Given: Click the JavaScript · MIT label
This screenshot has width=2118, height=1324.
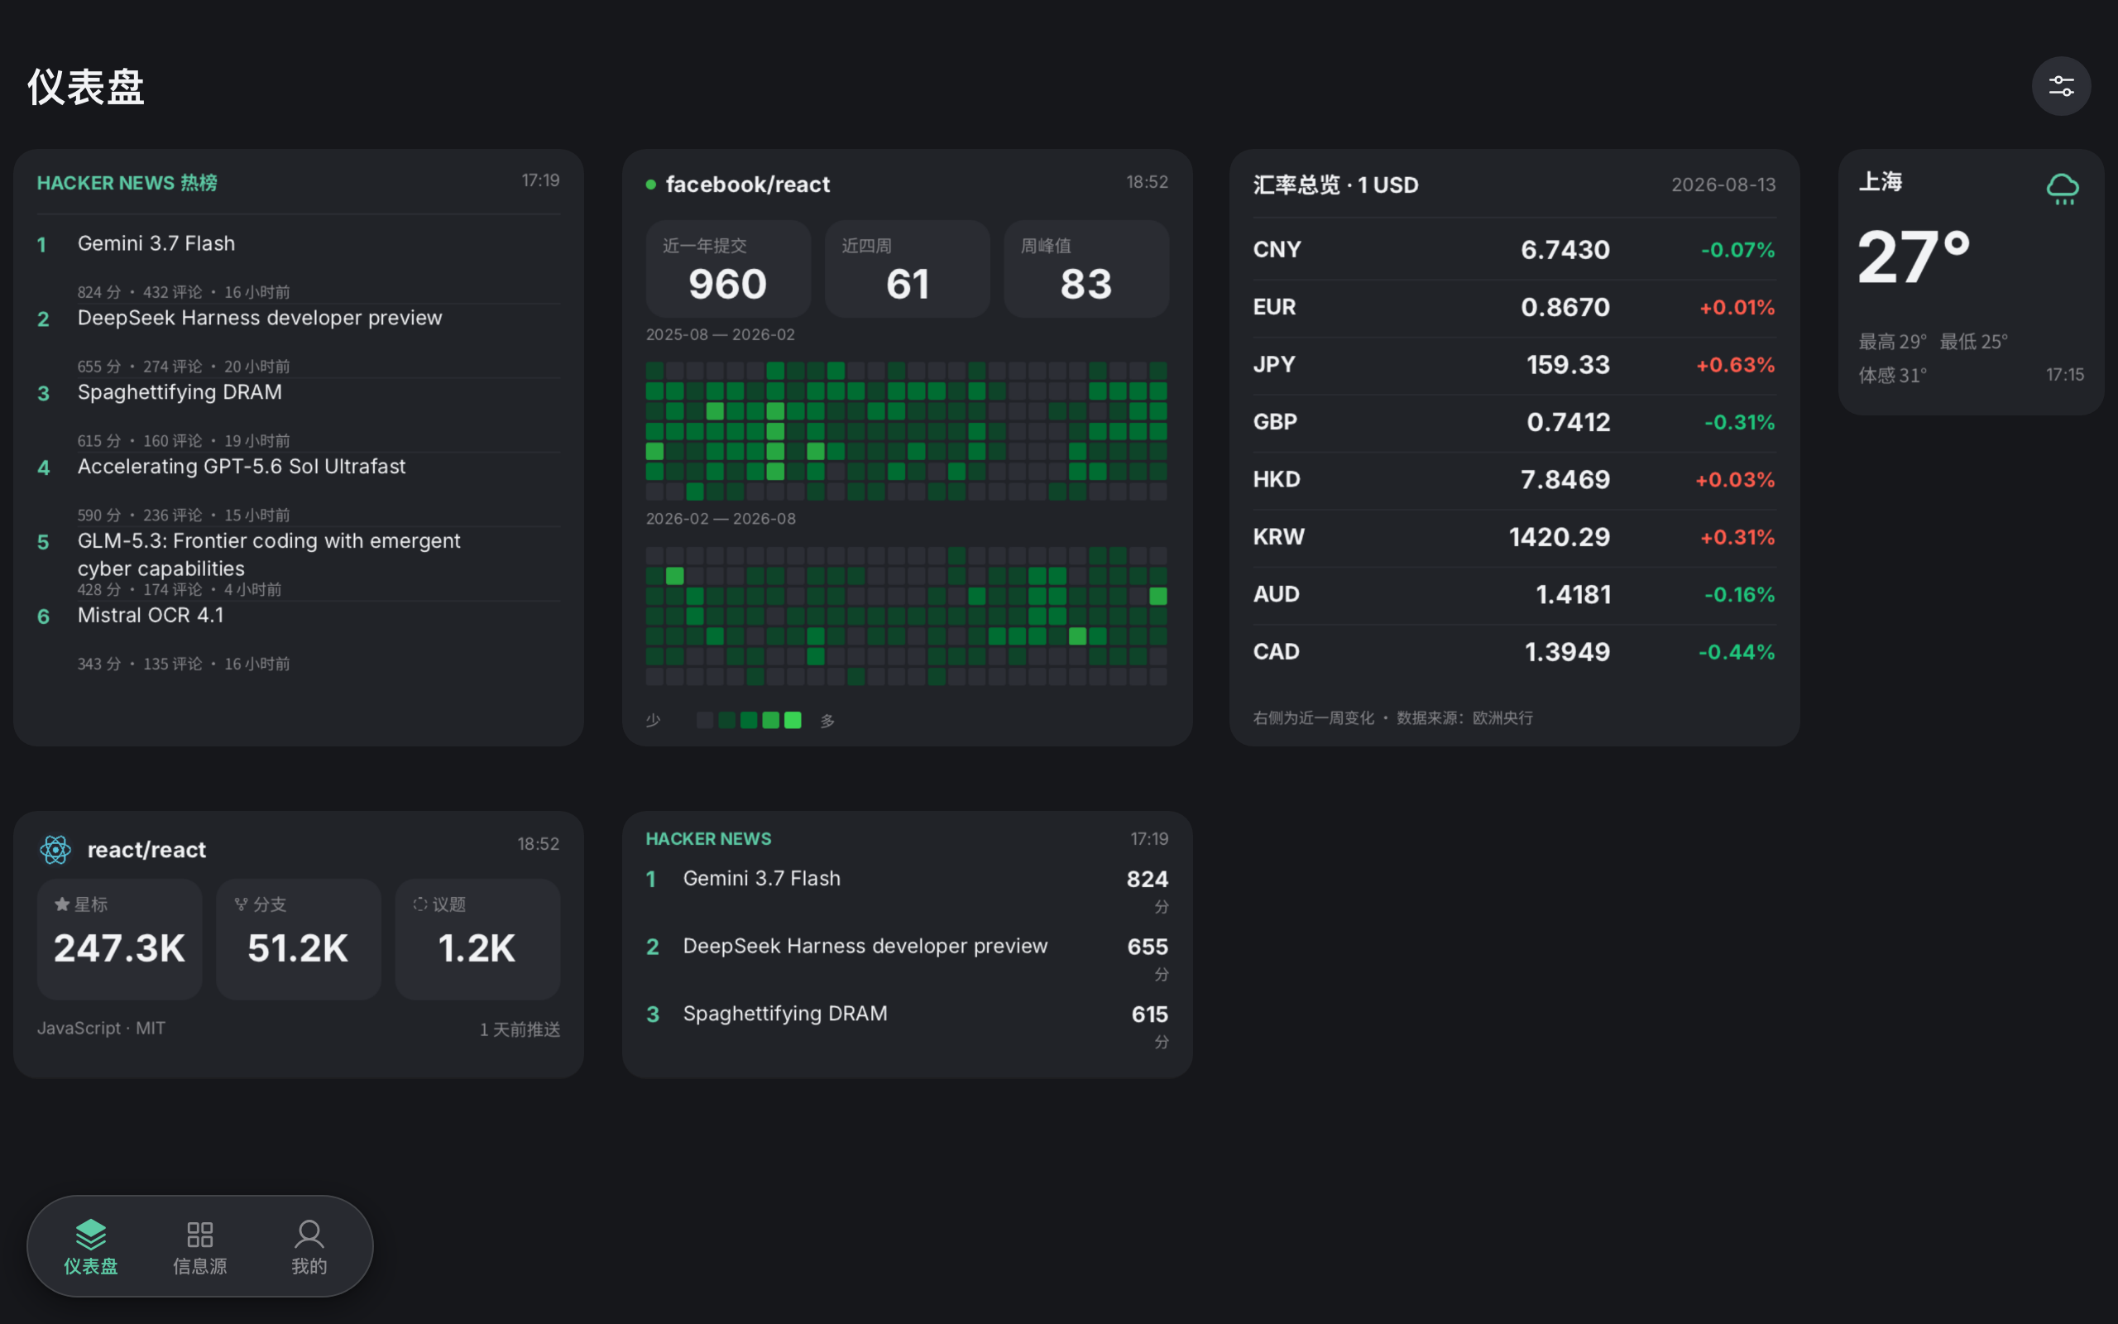Looking at the screenshot, I should [x=101, y=1028].
